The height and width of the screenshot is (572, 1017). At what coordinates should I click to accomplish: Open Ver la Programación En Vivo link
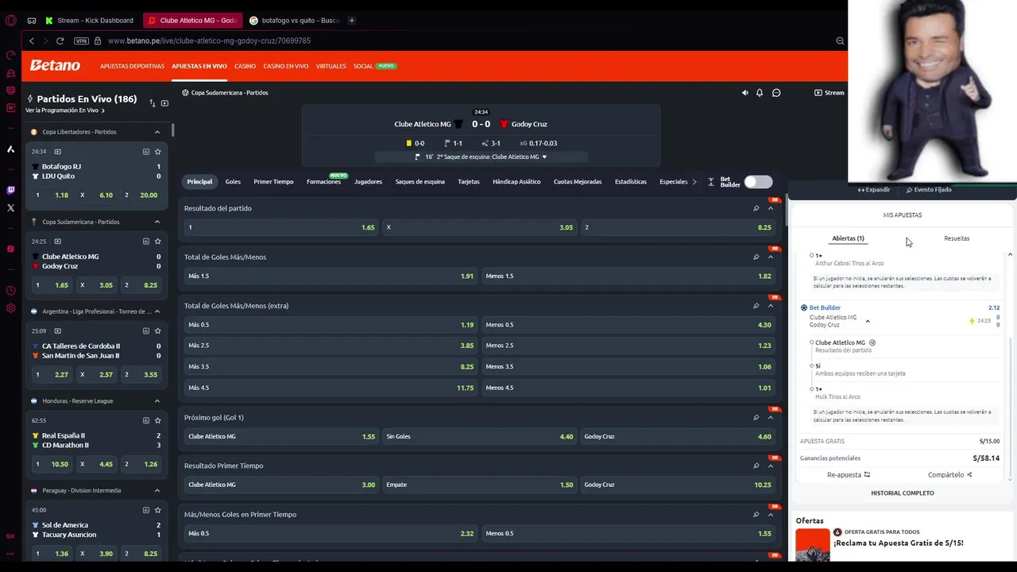(65, 110)
